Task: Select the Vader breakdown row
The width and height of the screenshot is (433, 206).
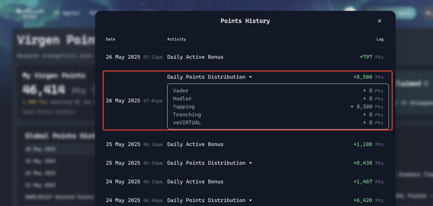Action: (x=278, y=91)
